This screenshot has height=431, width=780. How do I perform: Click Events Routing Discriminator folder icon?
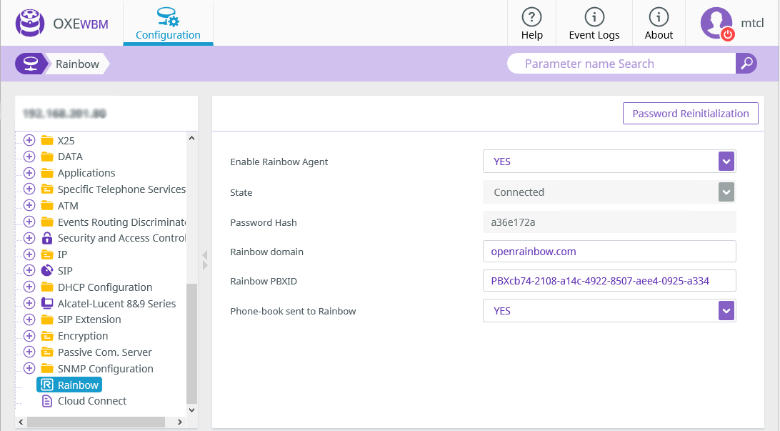tap(46, 222)
